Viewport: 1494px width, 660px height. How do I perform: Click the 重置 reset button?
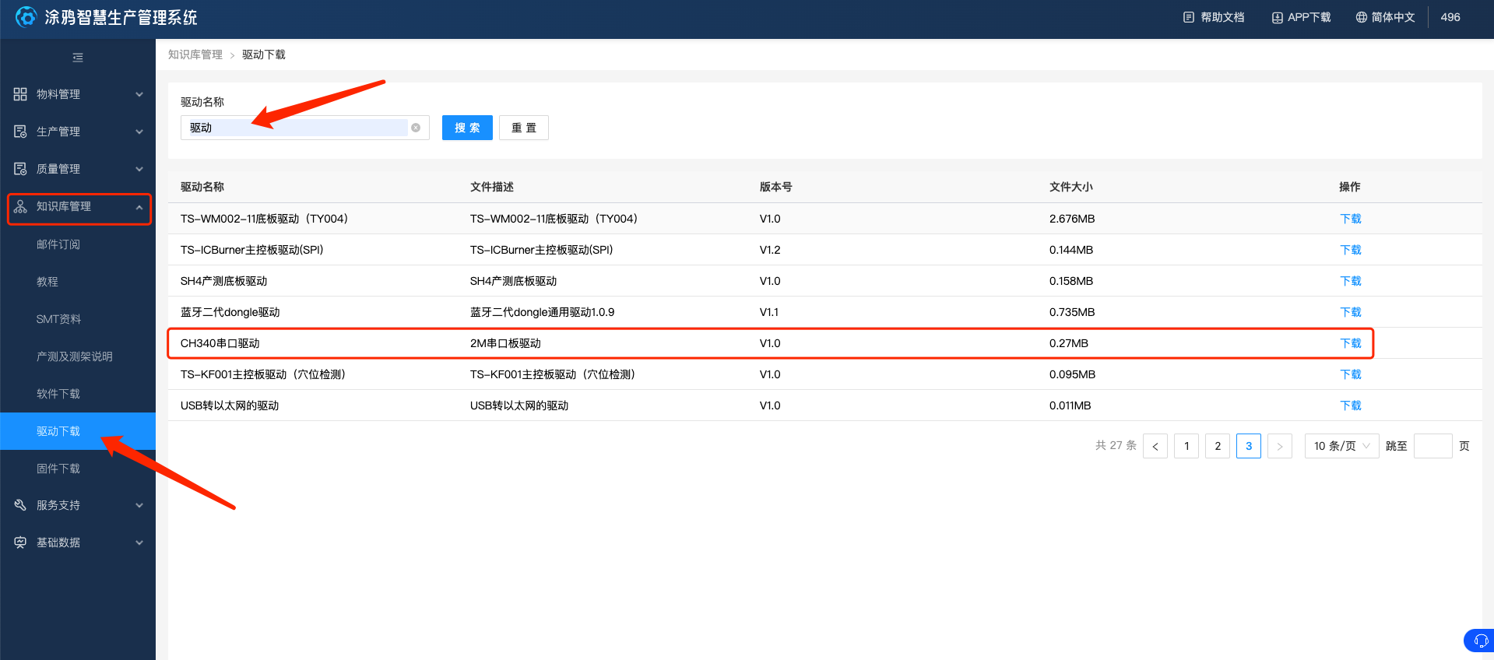tap(524, 128)
